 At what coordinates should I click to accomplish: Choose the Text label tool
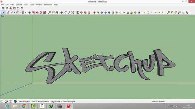point(53,12)
